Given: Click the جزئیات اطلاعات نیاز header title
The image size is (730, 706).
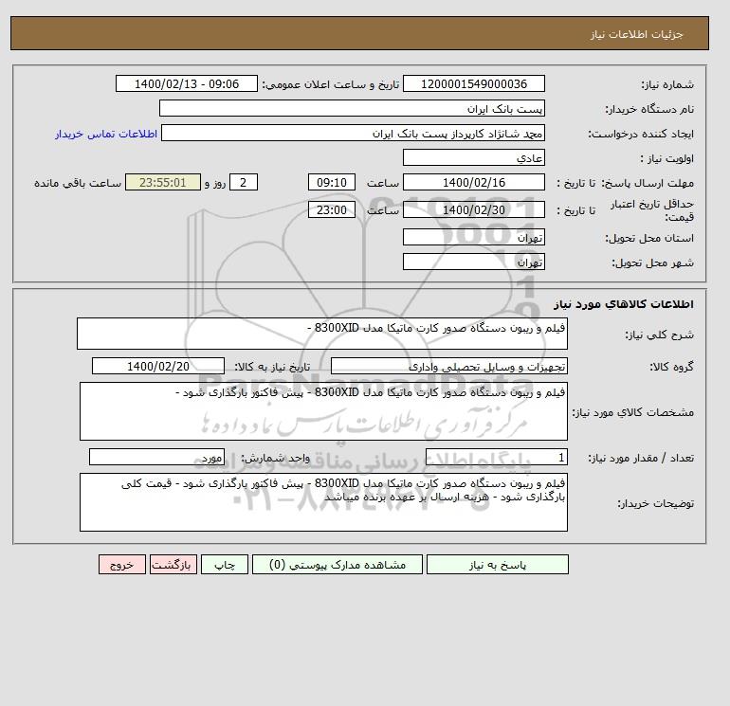Looking at the screenshot, I should (636, 34).
